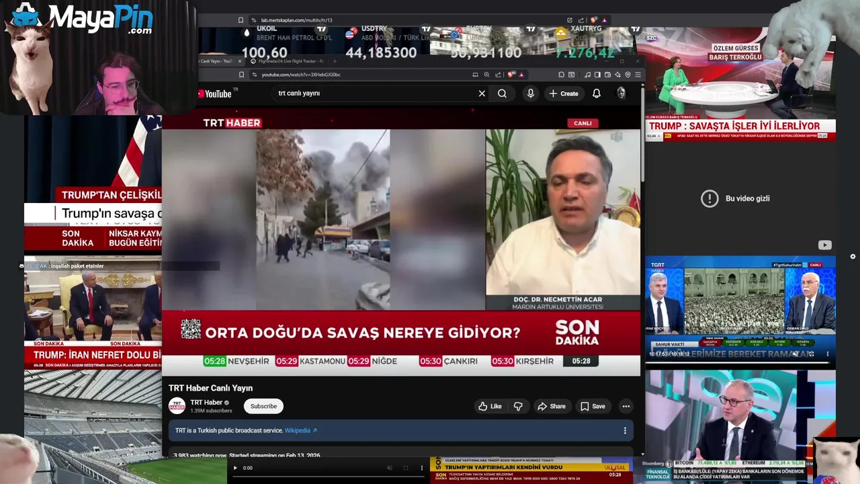Share page icon in YouTube address bar
860x484 pixels.
coord(498,75)
